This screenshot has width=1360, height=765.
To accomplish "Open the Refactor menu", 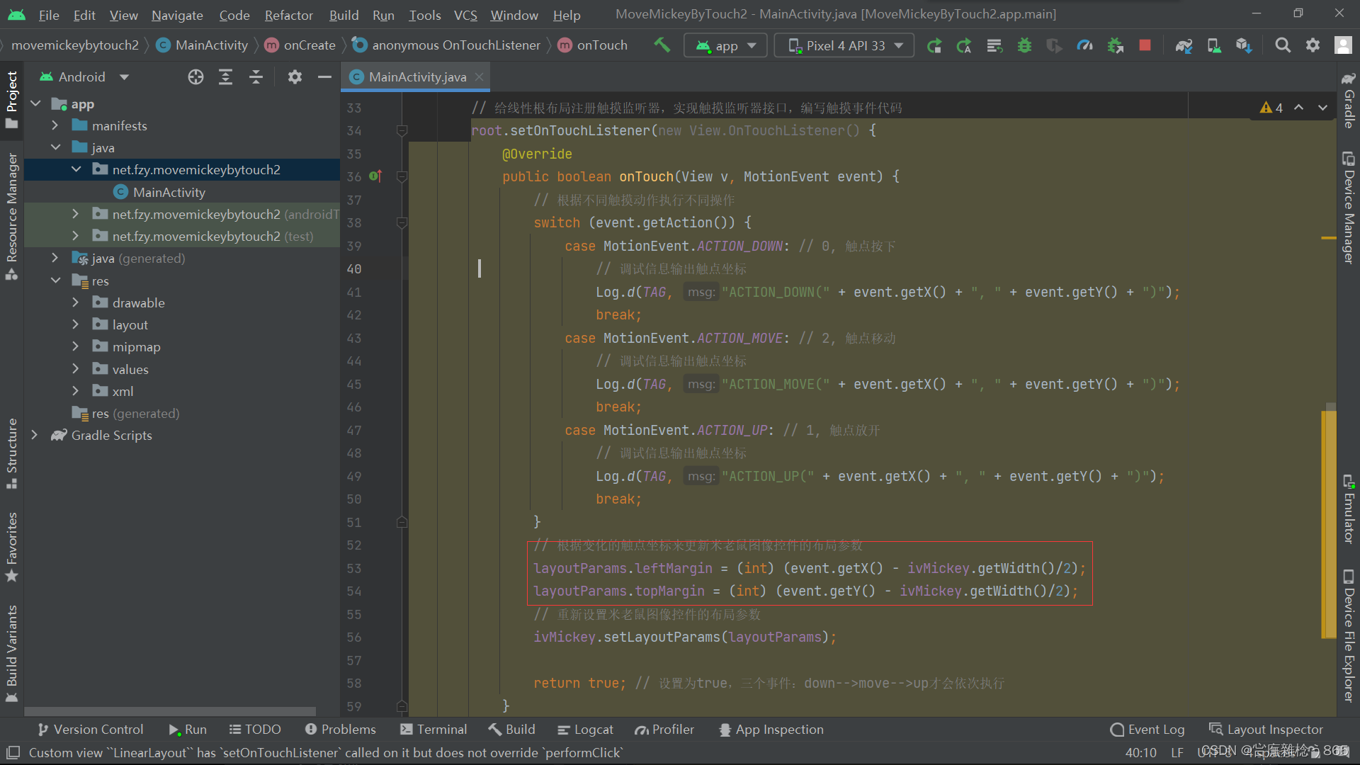I will tap(288, 15).
